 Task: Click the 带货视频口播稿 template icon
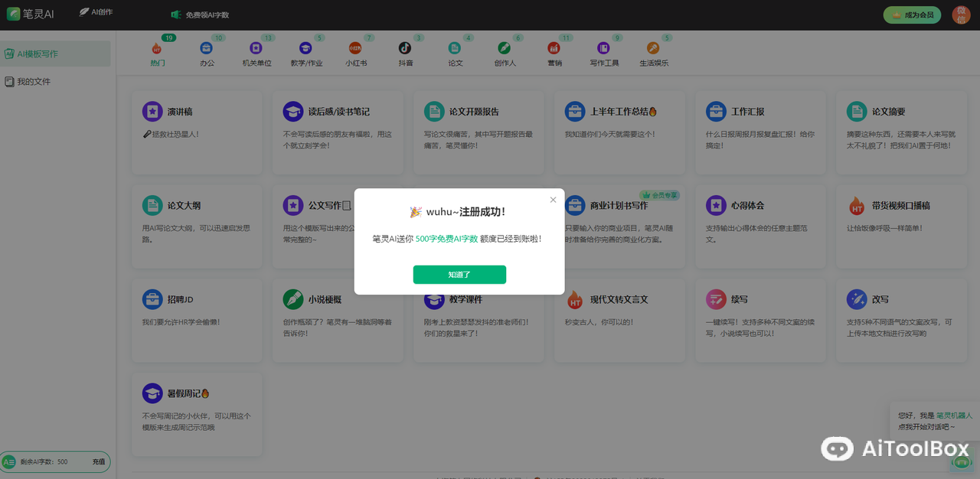[856, 205]
